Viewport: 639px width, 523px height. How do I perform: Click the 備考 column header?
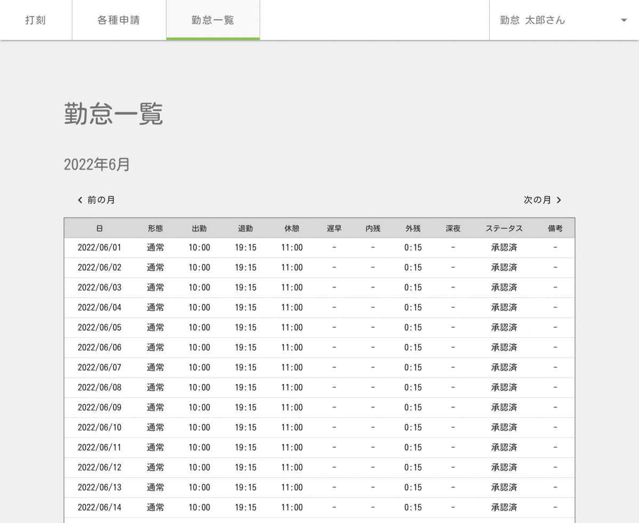(555, 228)
